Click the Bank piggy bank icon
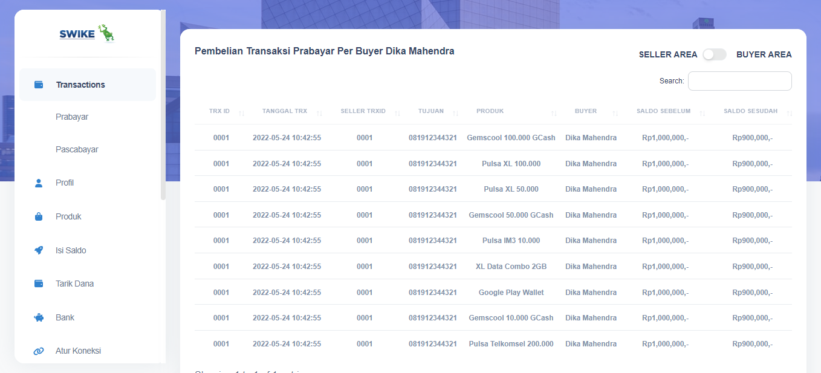 click(x=39, y=317)
